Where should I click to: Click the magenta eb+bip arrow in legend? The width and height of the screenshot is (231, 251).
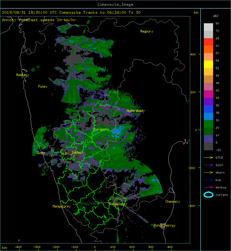coord(208,188)
